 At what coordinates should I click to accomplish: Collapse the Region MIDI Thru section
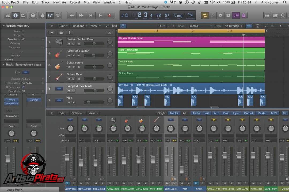(3, 26)
